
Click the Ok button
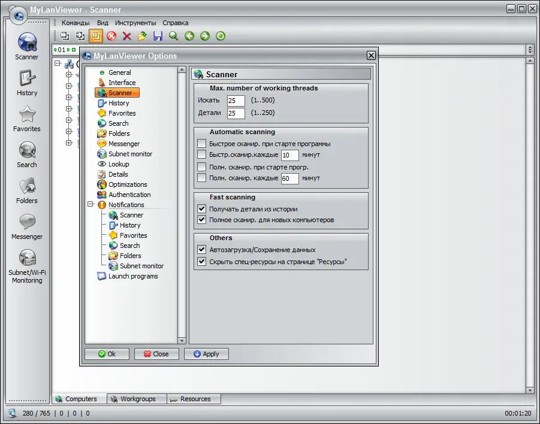(x=107, y=354)
